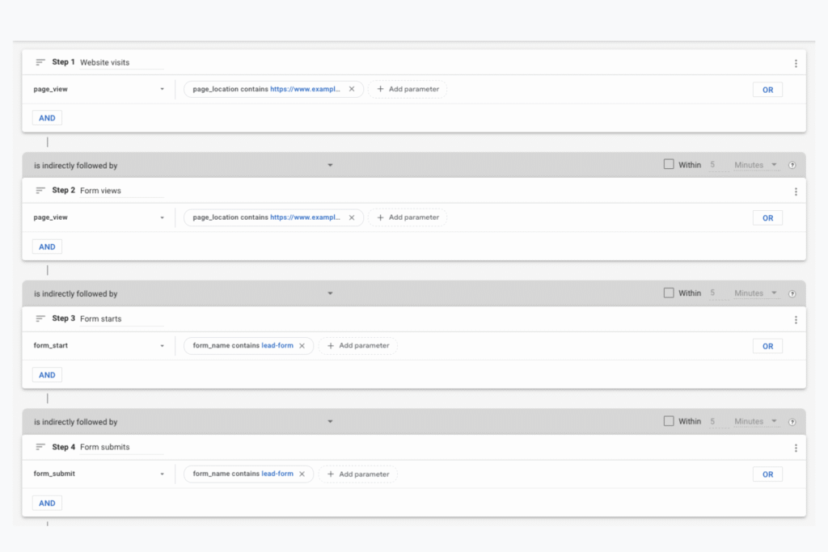Edit the 'Website visits' step name
The image size is (828, 552).
pyautogui.click(x=121, y=62)
